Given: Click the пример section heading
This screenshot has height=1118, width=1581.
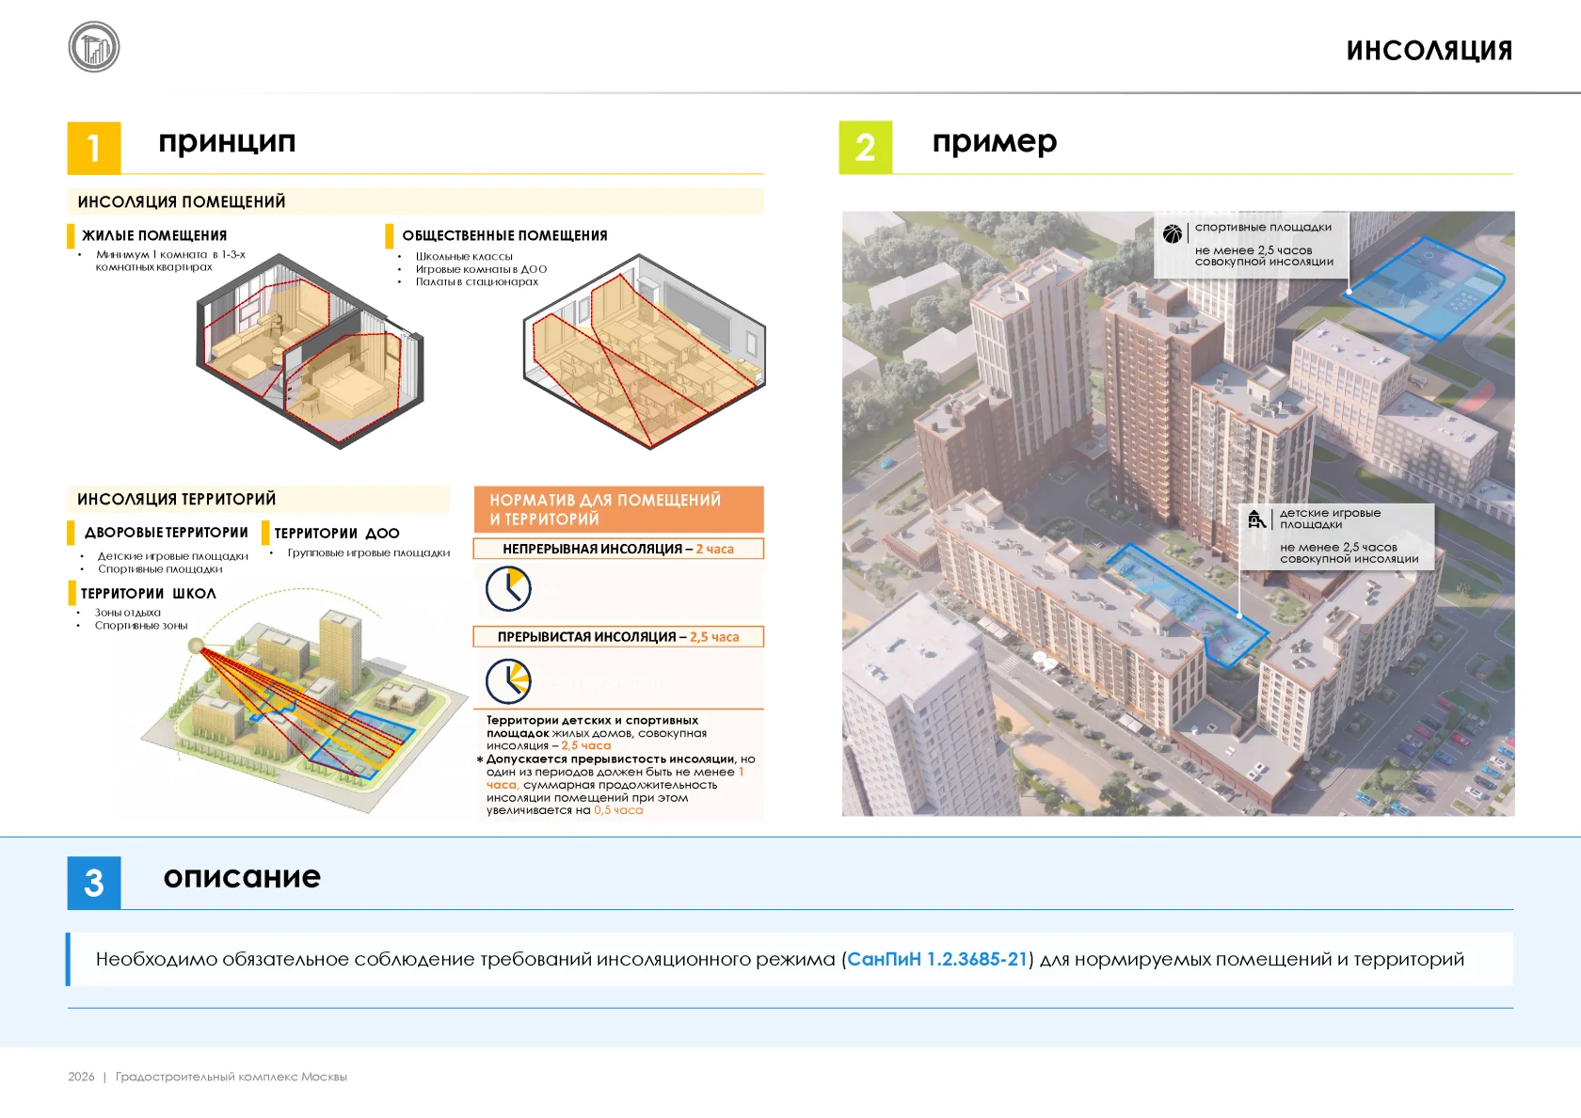Looking at the screenshot, I should pos(995,142).
